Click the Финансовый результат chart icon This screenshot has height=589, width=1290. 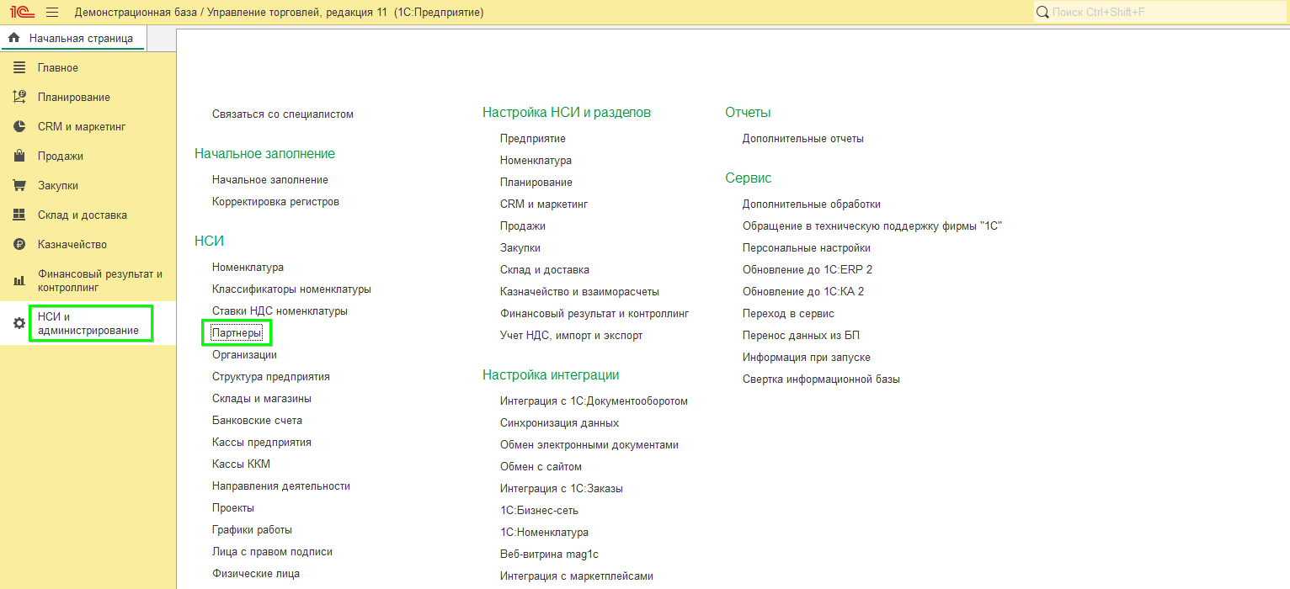[x=19, y=280]
